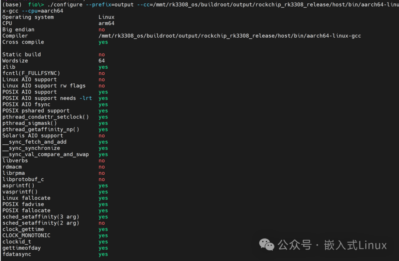
Task: Click the "yes" value for Cross compile
Action: tap(103, 42)
